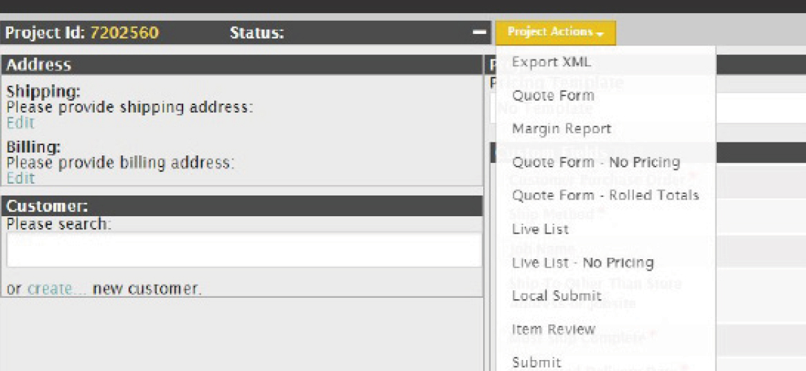Viewport: 806px width, 371px height.
Task: Open Item Review from Project Actions
Action: (553, 330)
